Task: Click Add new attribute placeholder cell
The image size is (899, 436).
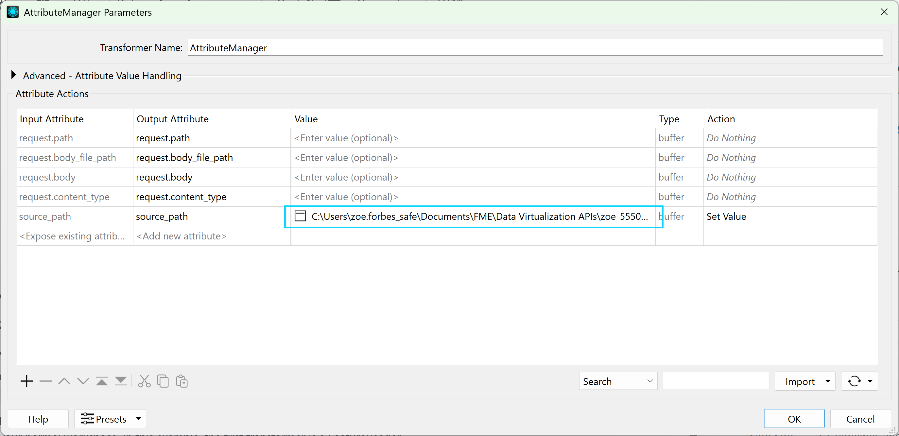Action: [x=212, y=236]
